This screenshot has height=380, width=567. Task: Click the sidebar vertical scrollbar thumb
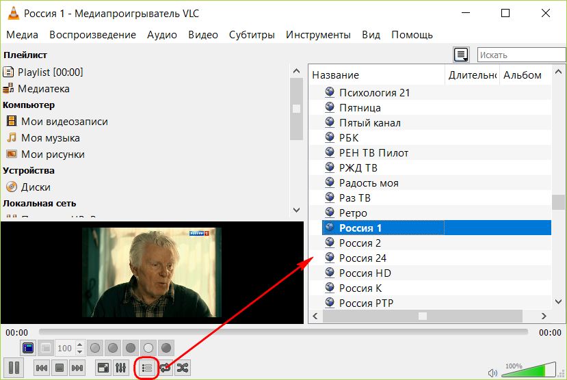point(297,109)
